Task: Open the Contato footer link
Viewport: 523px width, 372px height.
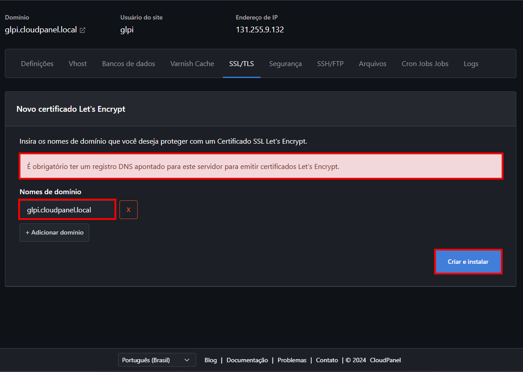Action: point(327,360)
